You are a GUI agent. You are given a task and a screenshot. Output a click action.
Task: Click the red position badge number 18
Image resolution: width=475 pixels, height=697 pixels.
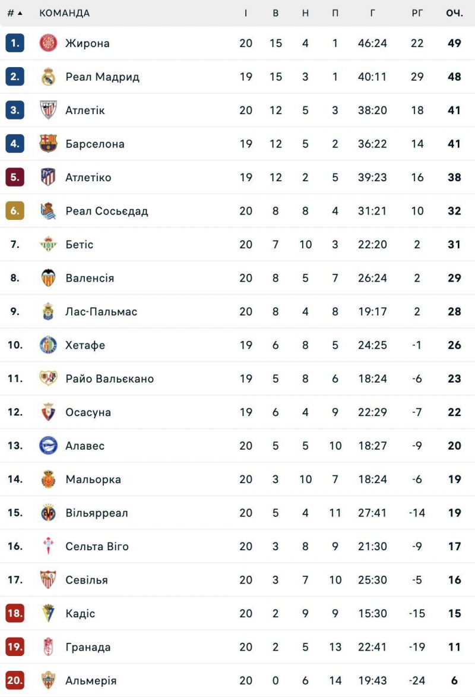15,613
